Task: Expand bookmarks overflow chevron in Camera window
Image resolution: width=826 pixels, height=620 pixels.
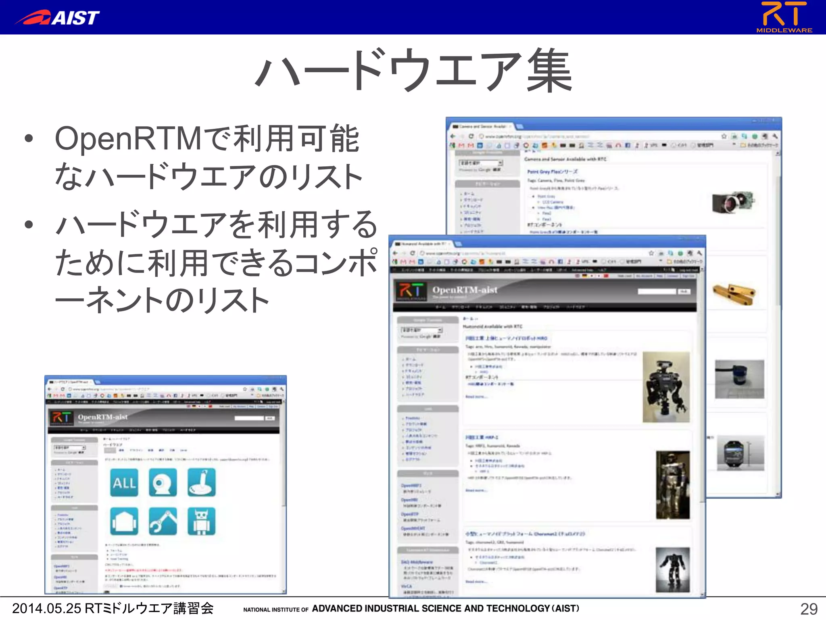Action: click(x=734, y=145)
